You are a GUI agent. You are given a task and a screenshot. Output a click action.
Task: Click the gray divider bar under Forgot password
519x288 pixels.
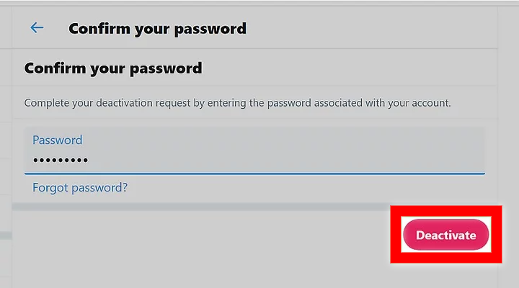click(x=200, y=207)
